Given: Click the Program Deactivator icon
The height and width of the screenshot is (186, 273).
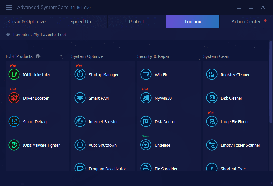Looking at the screenshot, I should click(x=80, y=167).
